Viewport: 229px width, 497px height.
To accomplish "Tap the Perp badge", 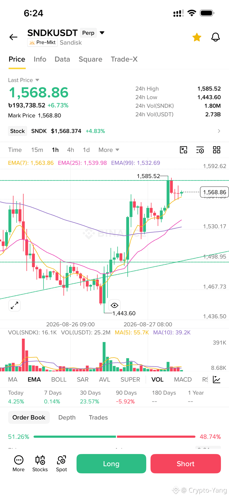I will coord(88,33).
